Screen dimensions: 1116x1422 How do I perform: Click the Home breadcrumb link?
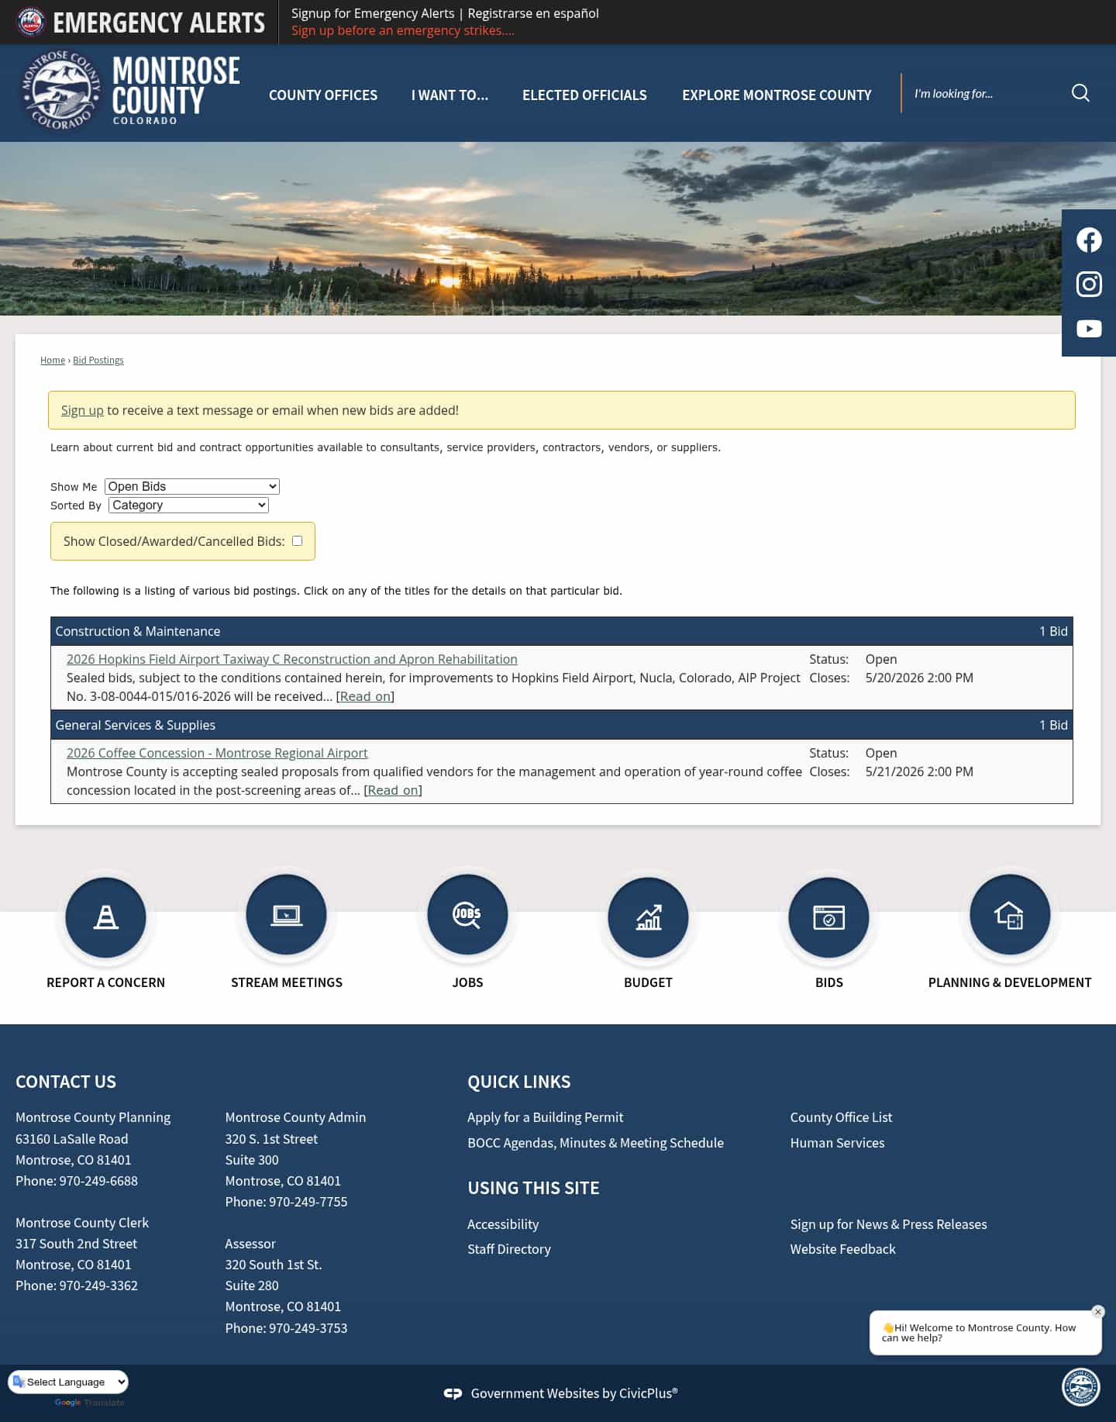(x=53, y=361)
